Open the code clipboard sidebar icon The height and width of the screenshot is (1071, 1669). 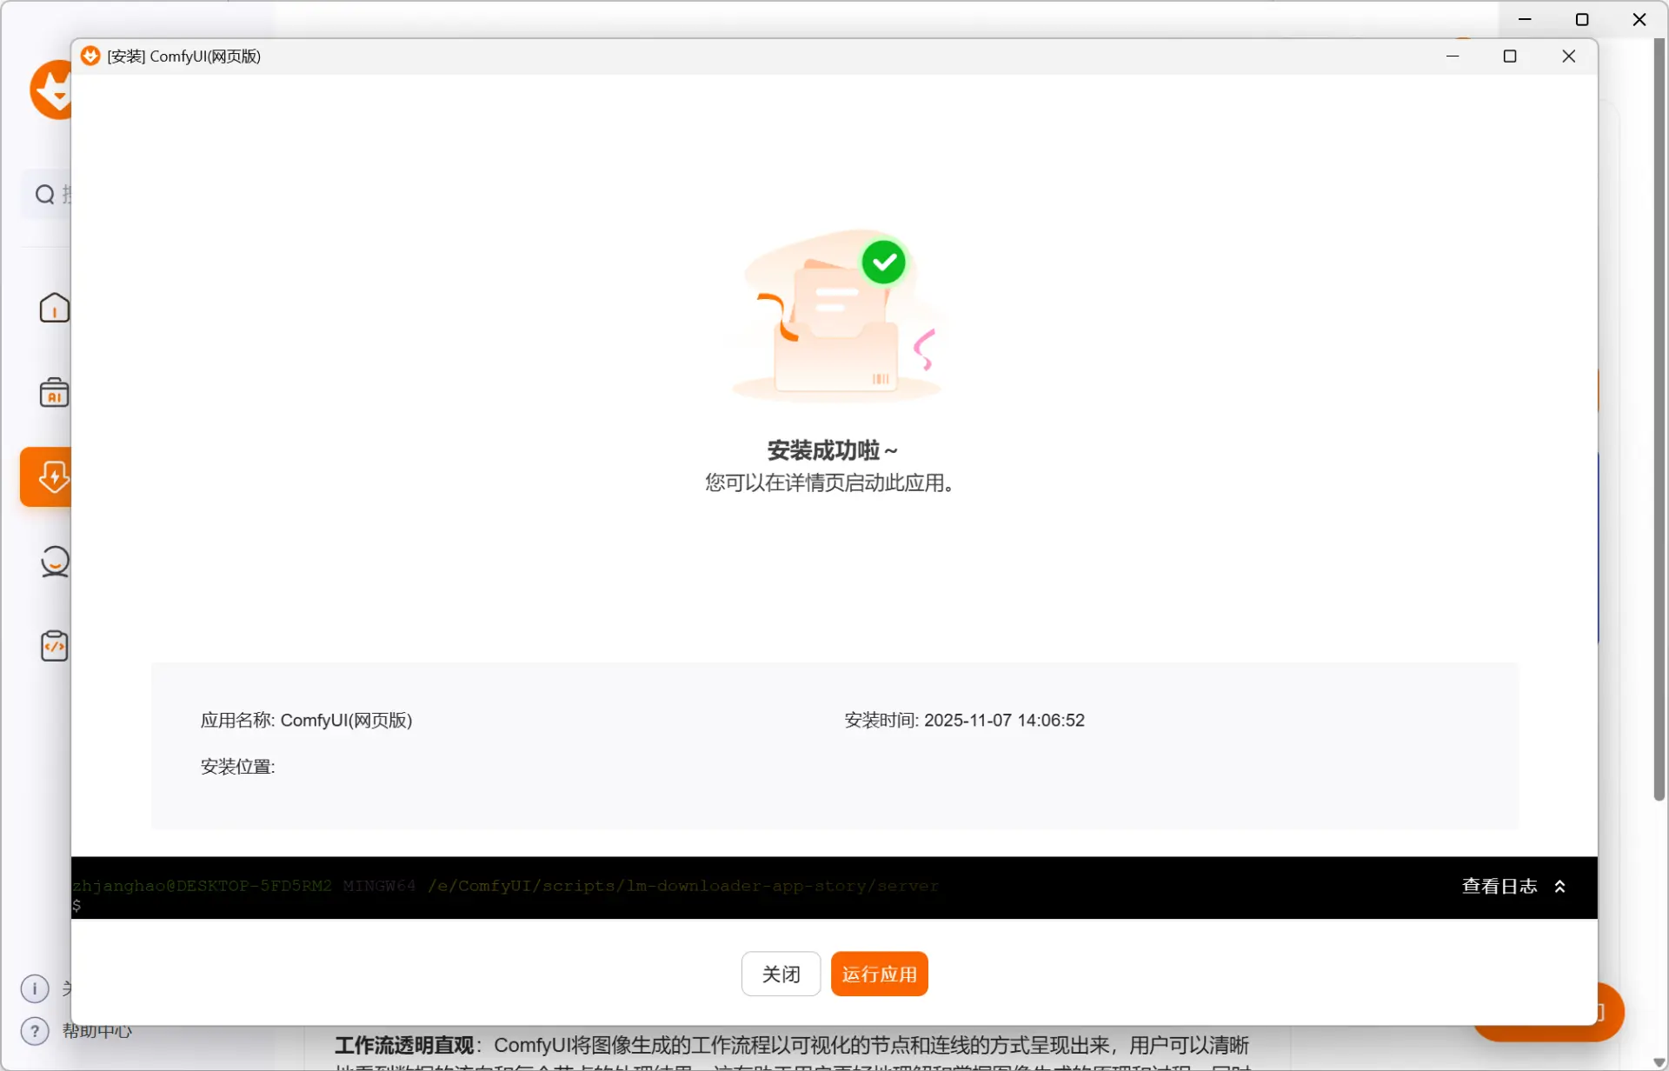(x=54, y=646)
